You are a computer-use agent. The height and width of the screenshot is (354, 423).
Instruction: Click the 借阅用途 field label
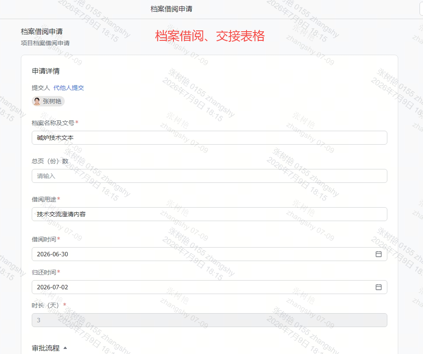(x=44, y=199)
